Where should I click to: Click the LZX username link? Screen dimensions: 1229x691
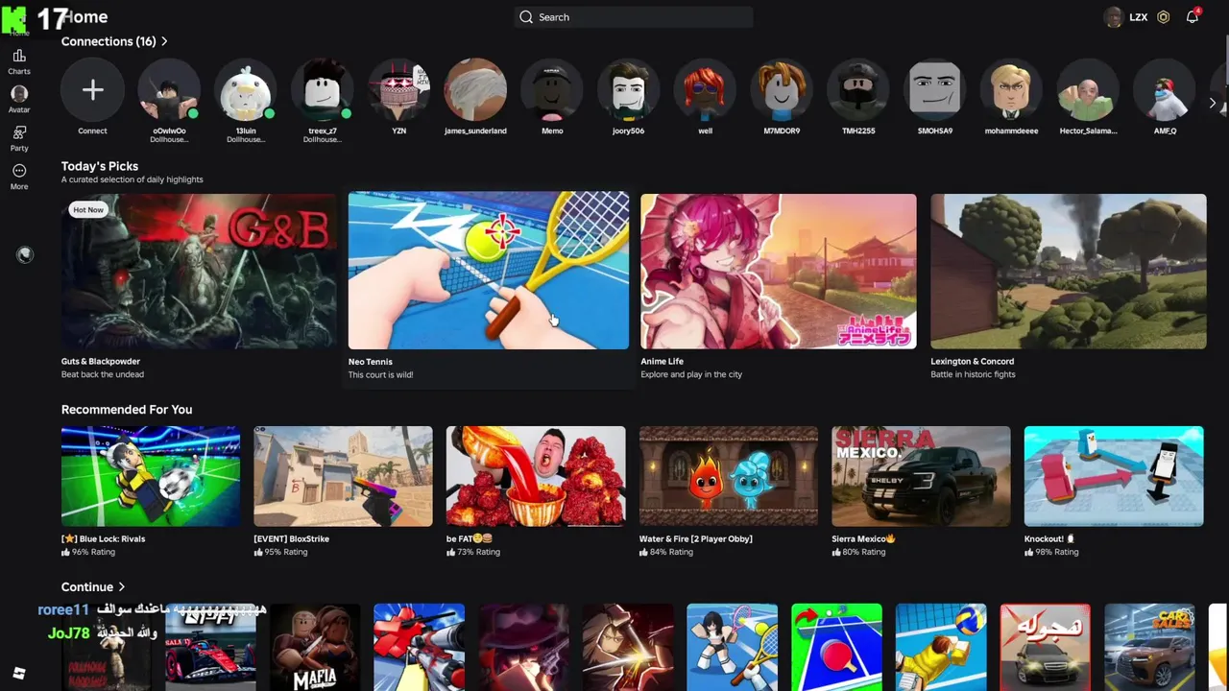click(1139, 17)
